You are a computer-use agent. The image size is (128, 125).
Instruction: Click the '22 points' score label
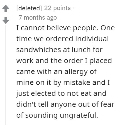57,8
